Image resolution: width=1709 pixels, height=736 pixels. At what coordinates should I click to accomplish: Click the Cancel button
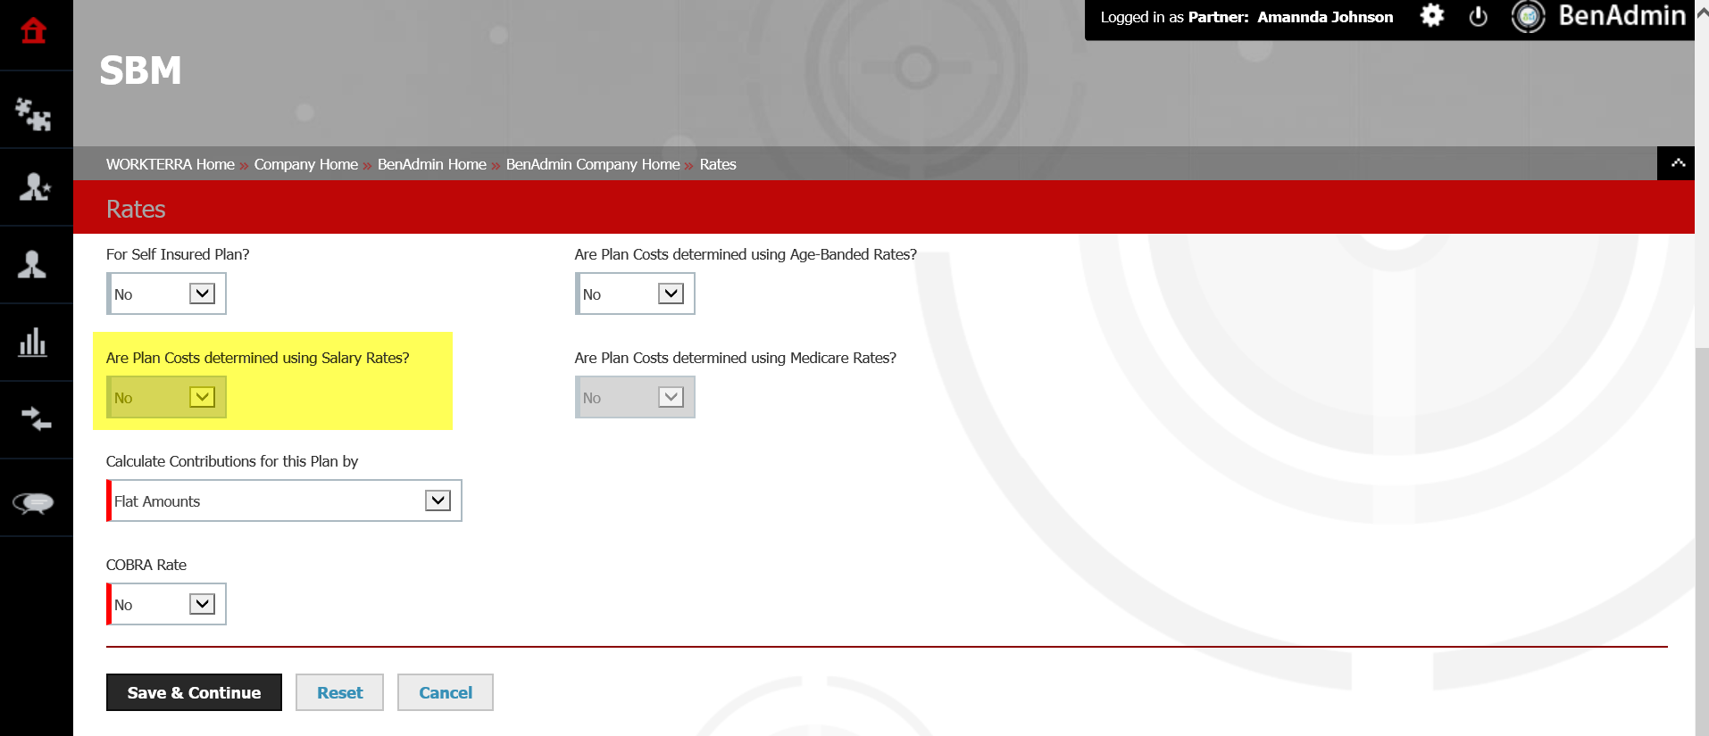pos(445,692)
